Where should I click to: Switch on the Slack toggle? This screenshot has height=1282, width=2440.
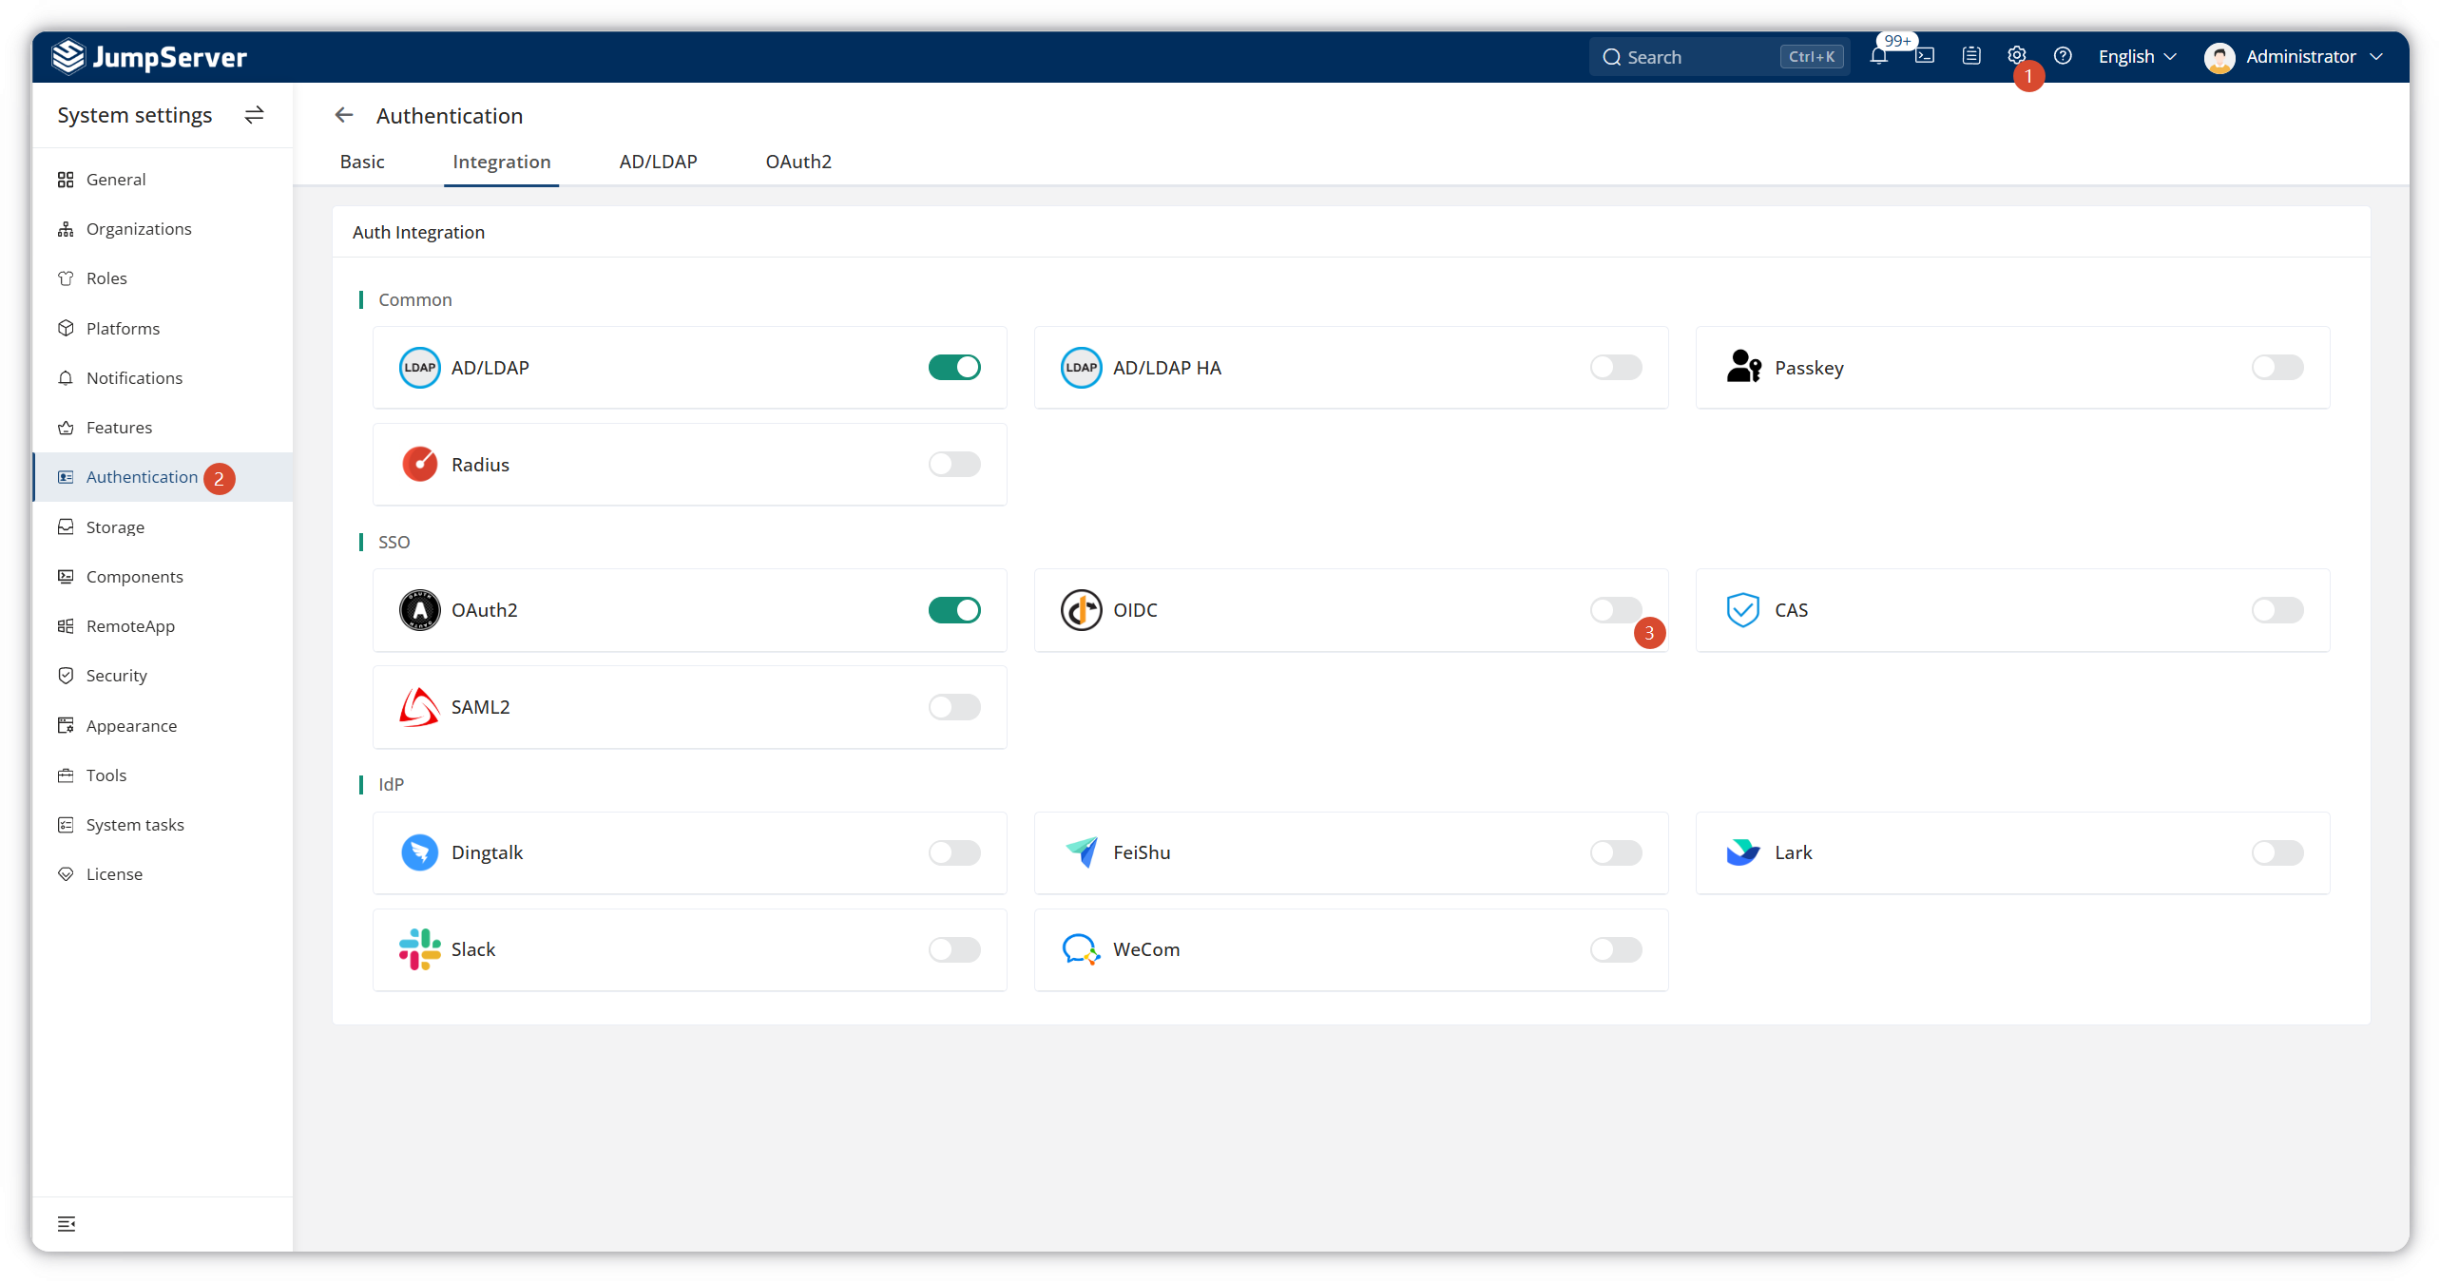(x=954, y=949)
